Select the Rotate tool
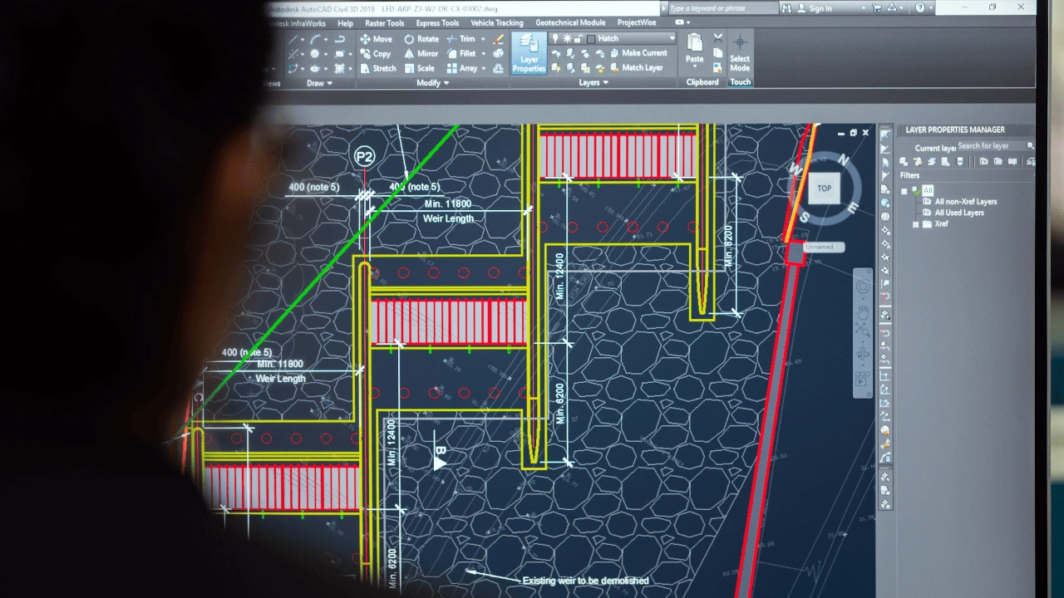Screen dimensions: 1064x598 [421, 39]
